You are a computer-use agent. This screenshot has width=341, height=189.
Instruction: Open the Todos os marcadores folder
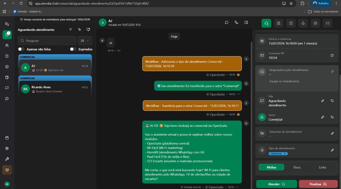pos(323,11)
